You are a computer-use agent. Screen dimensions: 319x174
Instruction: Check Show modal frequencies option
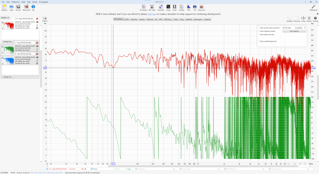point(259,41)
